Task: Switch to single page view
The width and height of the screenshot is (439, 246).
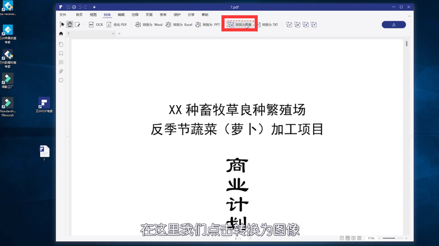Action: click(x=342, y=238)
